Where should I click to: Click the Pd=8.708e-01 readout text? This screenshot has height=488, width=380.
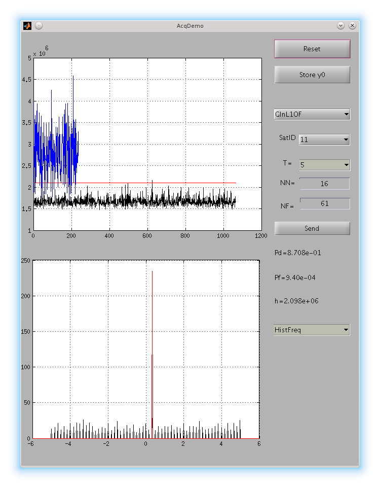pyautogui.click(x=297, y=253)
